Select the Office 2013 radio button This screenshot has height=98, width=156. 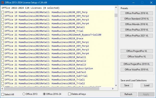pyautogui.click(x=24, y=94)
